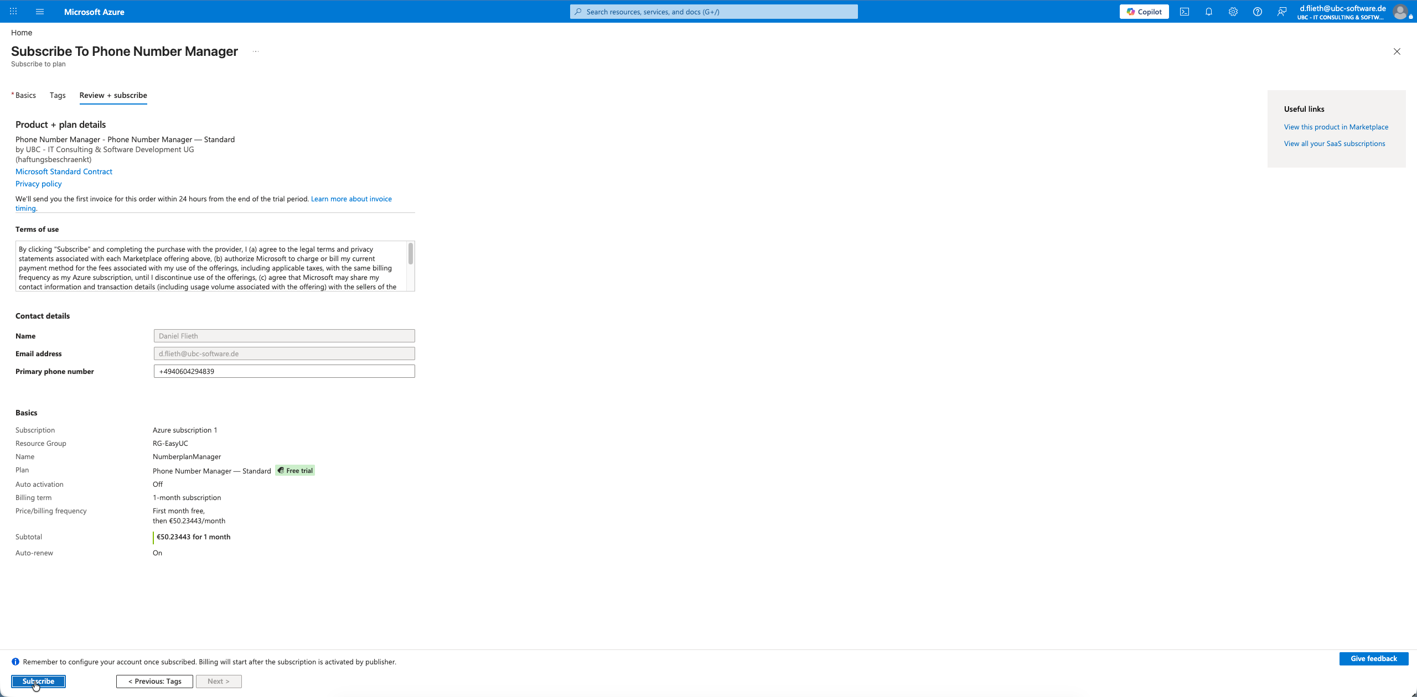The image size is (1417, 697).
Task: Switch to the Basics tab
Action: pos(25,95)
